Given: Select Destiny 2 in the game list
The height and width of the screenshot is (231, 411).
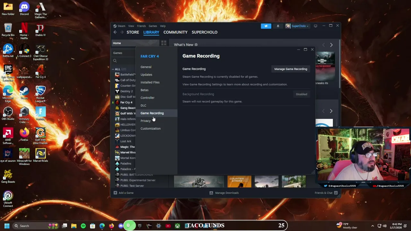Looking at the screenshot, I should (127, 91).
